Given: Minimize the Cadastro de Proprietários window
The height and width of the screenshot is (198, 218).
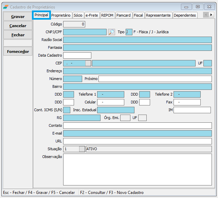Looking at the screenshot, I should click(186, 6).
